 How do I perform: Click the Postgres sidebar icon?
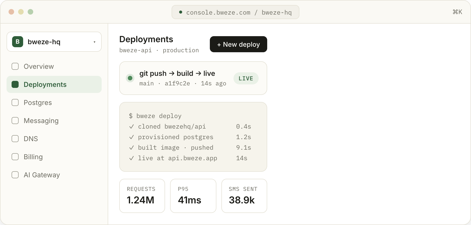[15, 102]
